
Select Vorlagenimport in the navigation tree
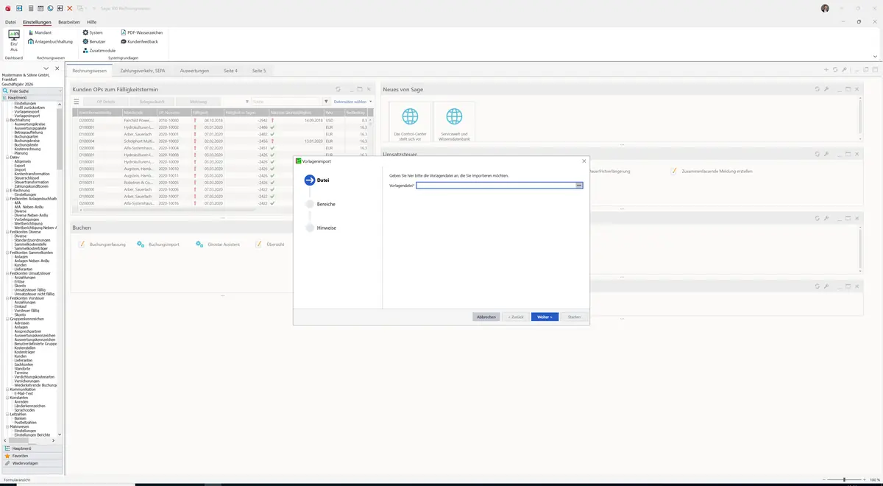pos(27,116)
